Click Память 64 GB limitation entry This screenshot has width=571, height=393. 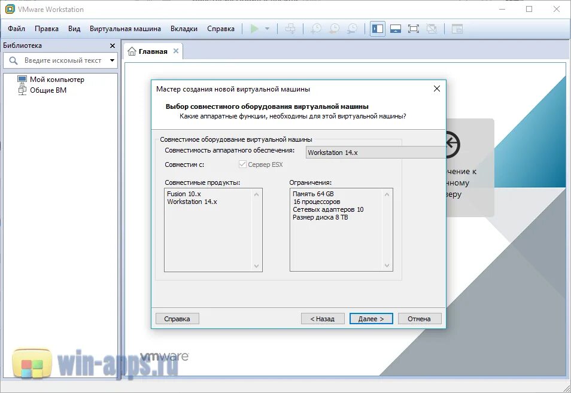(313, 194)
